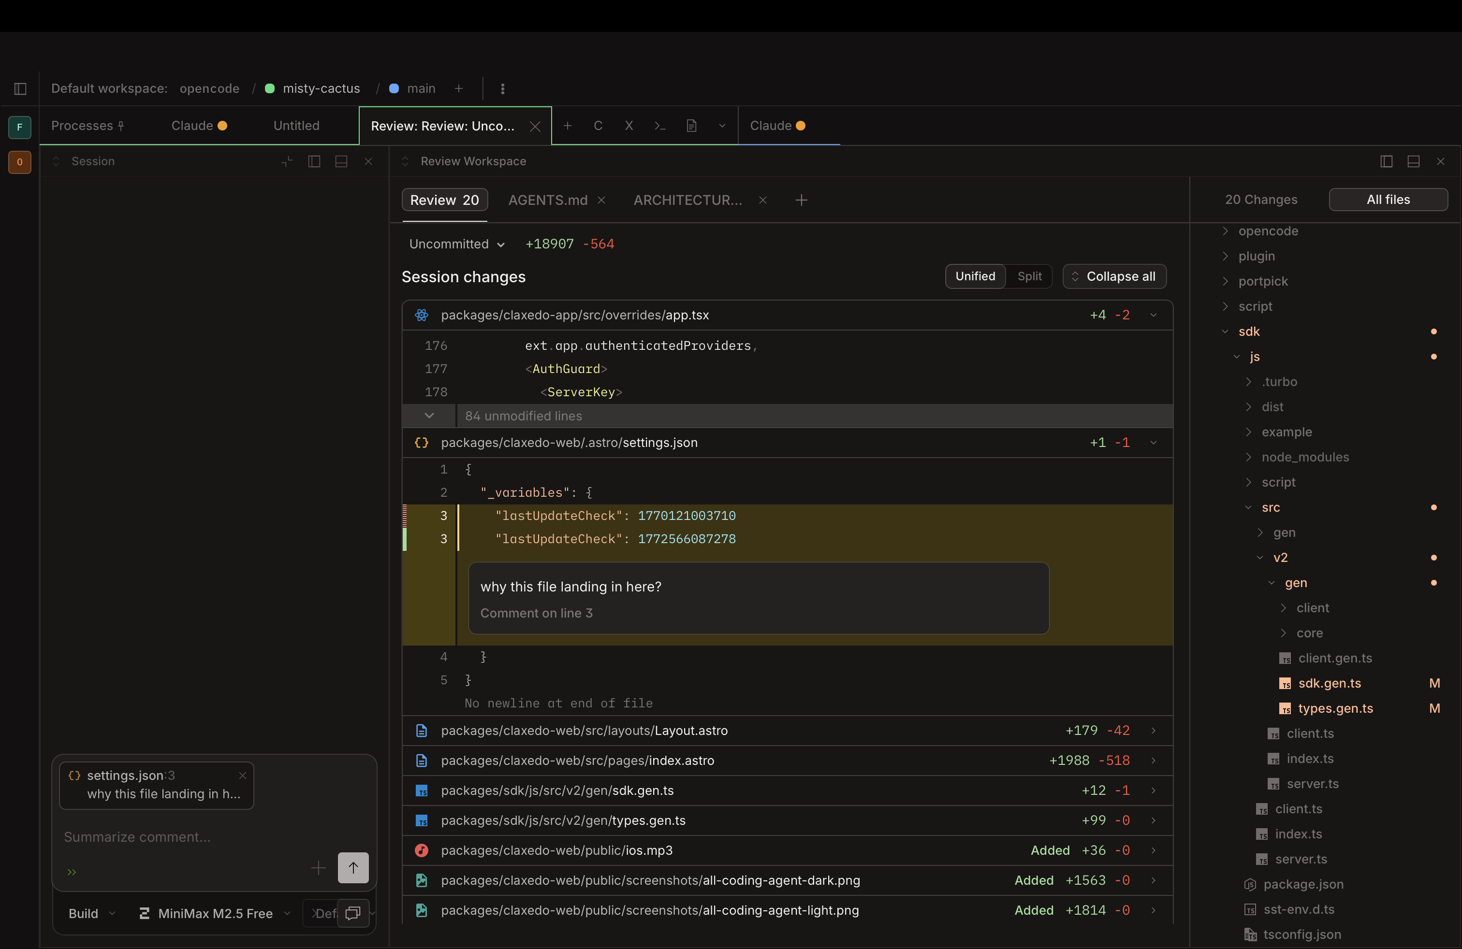Click Collapse all button

[x=1114, y=276]
